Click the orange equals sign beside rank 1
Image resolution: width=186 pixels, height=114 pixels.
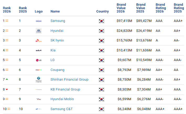pos(7,21)
